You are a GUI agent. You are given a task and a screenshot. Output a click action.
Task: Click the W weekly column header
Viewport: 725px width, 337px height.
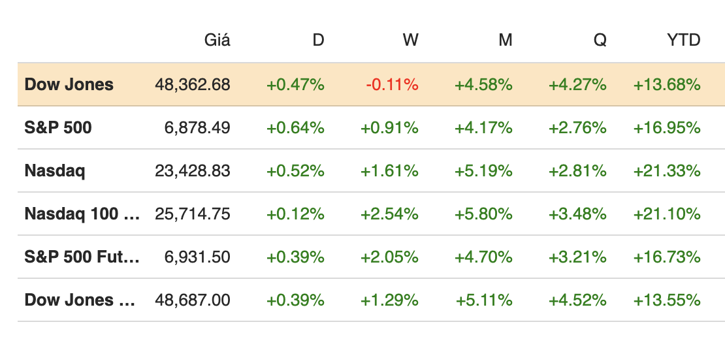tap(410, 40)
